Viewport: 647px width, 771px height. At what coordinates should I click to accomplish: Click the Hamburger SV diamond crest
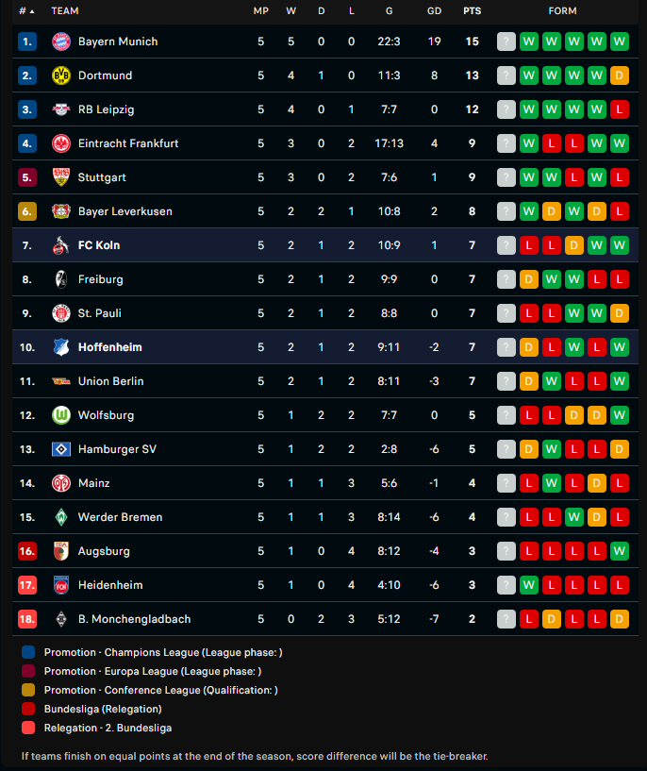click(61, 449)
